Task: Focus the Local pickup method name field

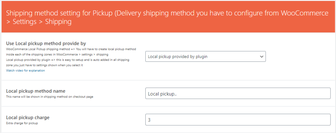Action: (x=238, y=94)
